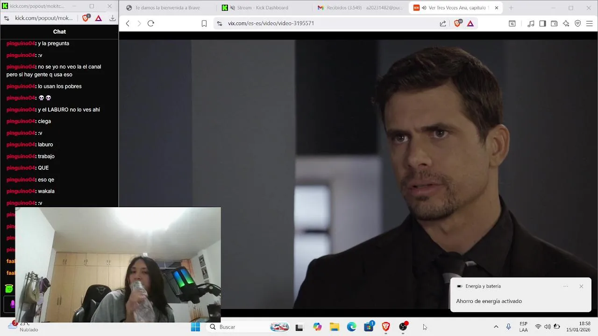Image resolution: width=598 pixels, height=336 pixels.
Task: Open Brave Shields in the Kick popout window
Action: pyautogui.click(x=86, y=18)
